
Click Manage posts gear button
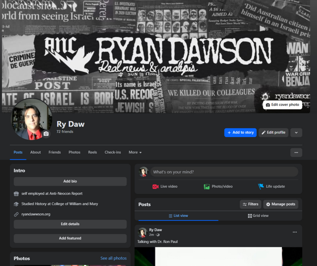[280, 204]
